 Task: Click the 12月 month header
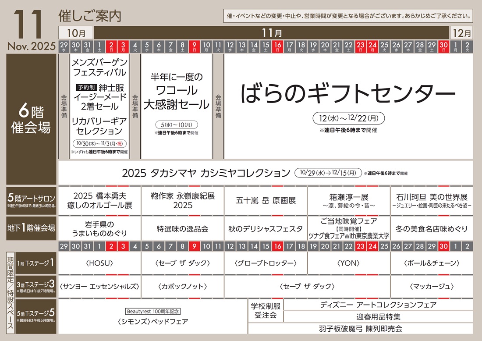pos(462,33)
